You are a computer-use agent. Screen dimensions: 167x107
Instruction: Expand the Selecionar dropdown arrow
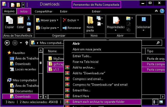[143, 30]
